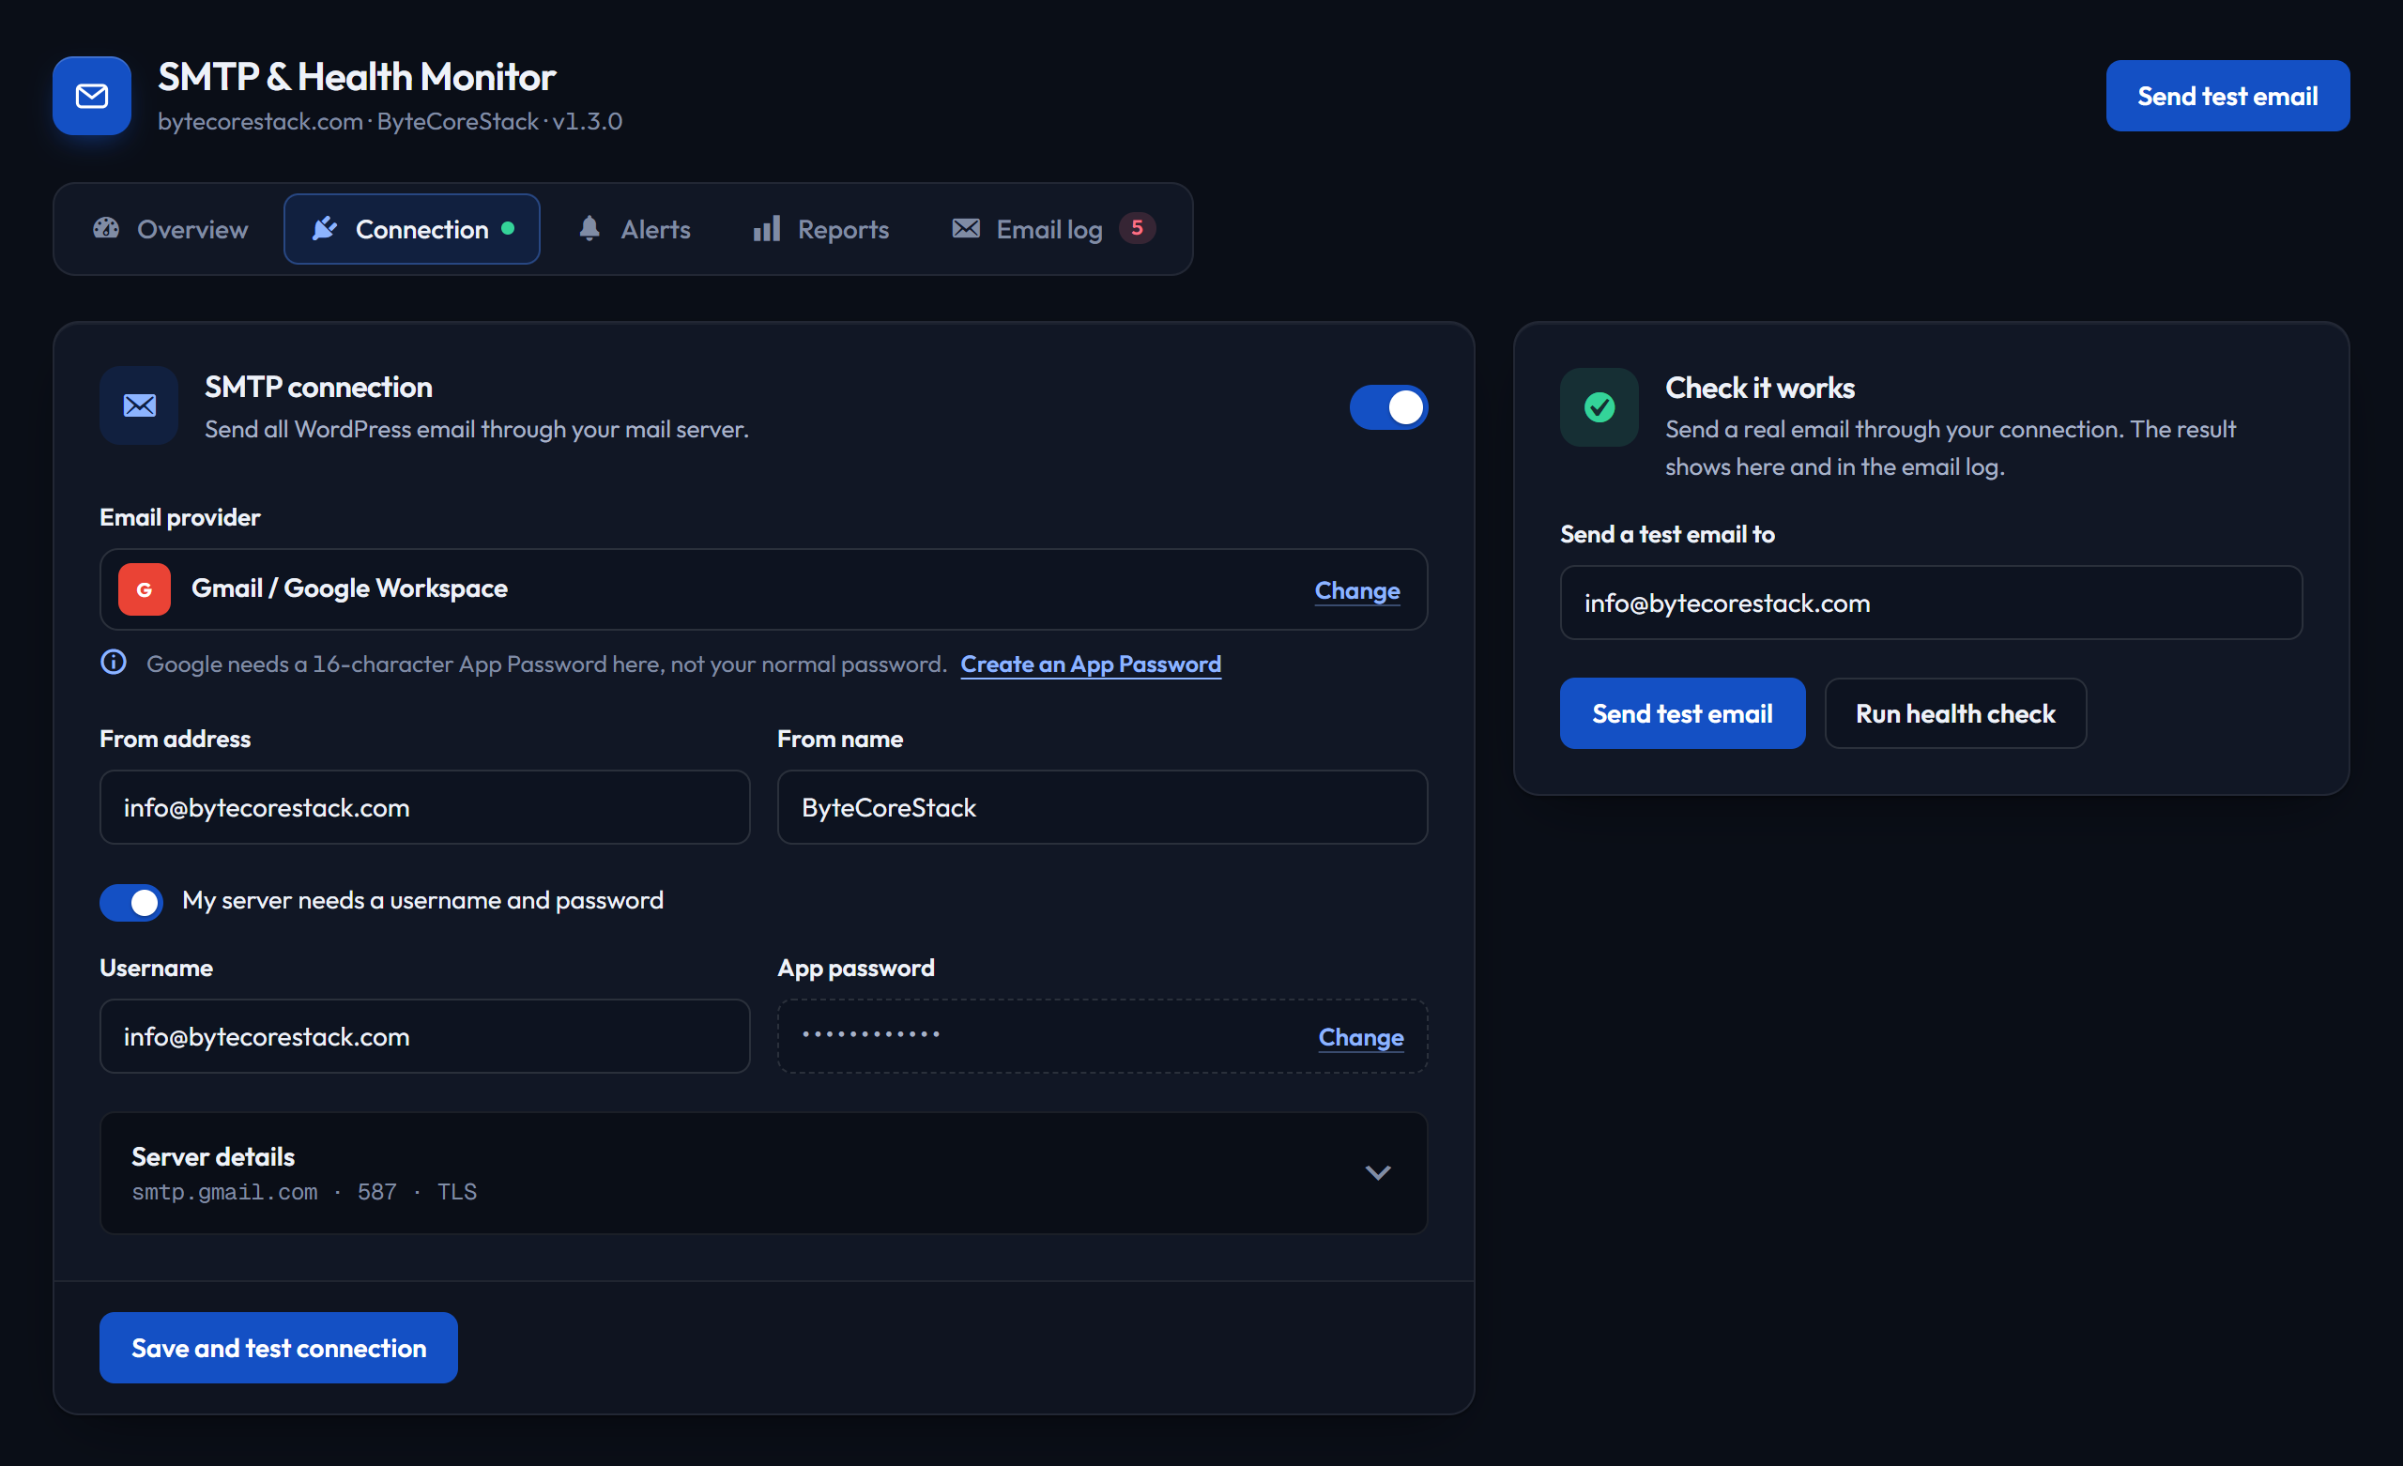
Task: Click the 'SMTP & Health Monitor' title
Action: pyautogui.click(x=357, y=76)
